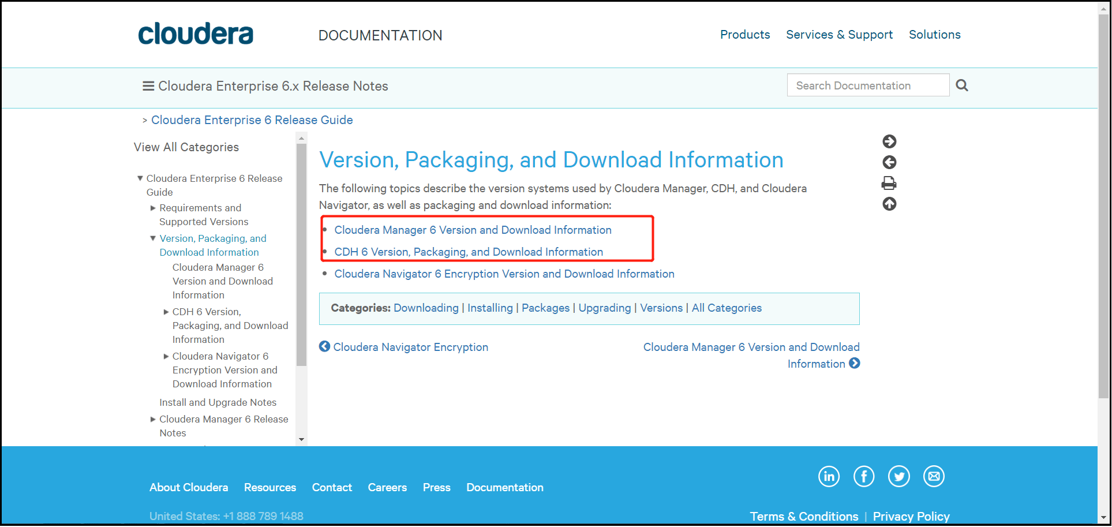Click About Cloudera in footer
Image resolution: width=1112 pixels, height=527 pixels.
click(x=189, y=487)
